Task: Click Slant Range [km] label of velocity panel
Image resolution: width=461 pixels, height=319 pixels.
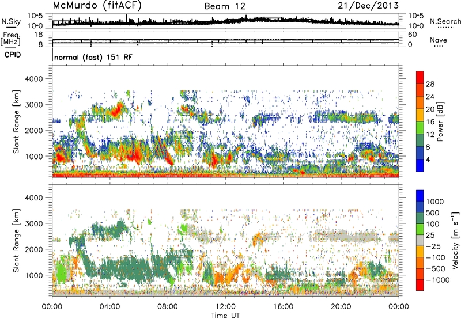Action: pos(16,241)
